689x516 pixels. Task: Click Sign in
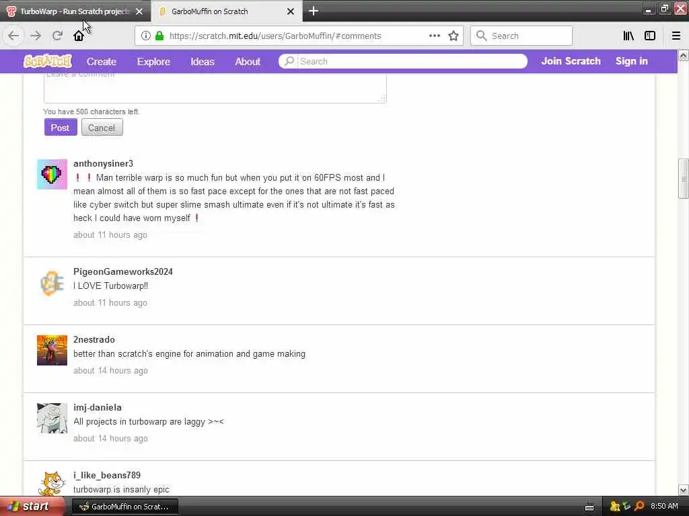point(631,61)
